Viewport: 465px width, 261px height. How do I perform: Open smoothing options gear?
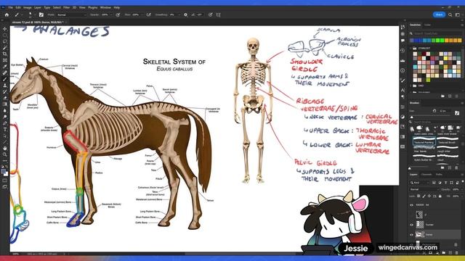pos(186,14)
